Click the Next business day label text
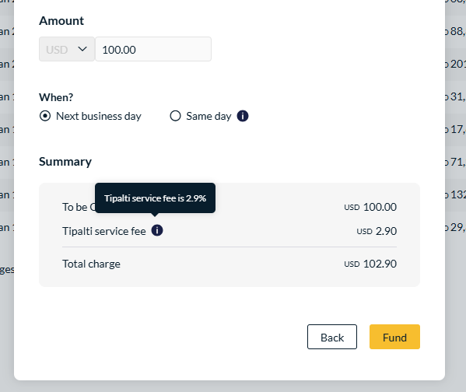Image resolution: width=466 pixels, height=392 pixels. coord(99,116)
